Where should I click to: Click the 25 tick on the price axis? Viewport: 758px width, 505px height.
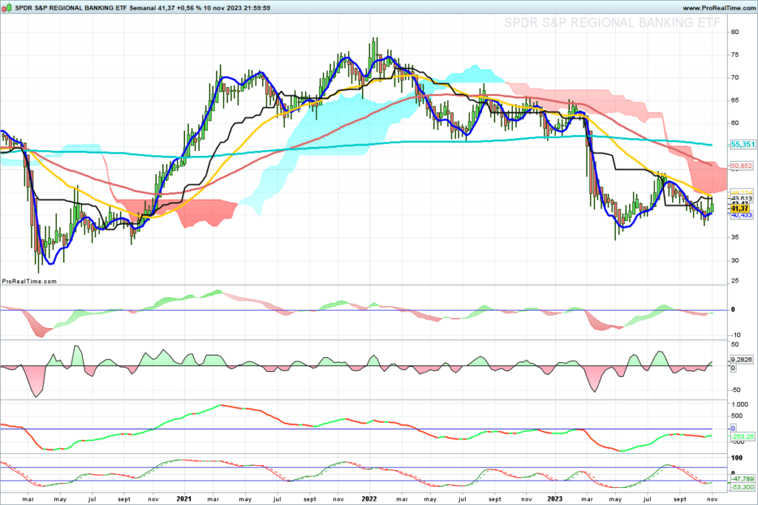pos(735,281)
